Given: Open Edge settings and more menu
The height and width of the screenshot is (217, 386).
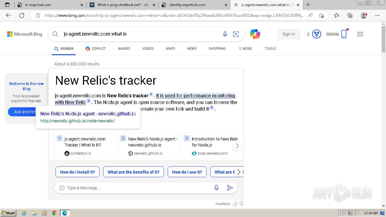Looking at the screenshot, I should (x=378, y=15).
